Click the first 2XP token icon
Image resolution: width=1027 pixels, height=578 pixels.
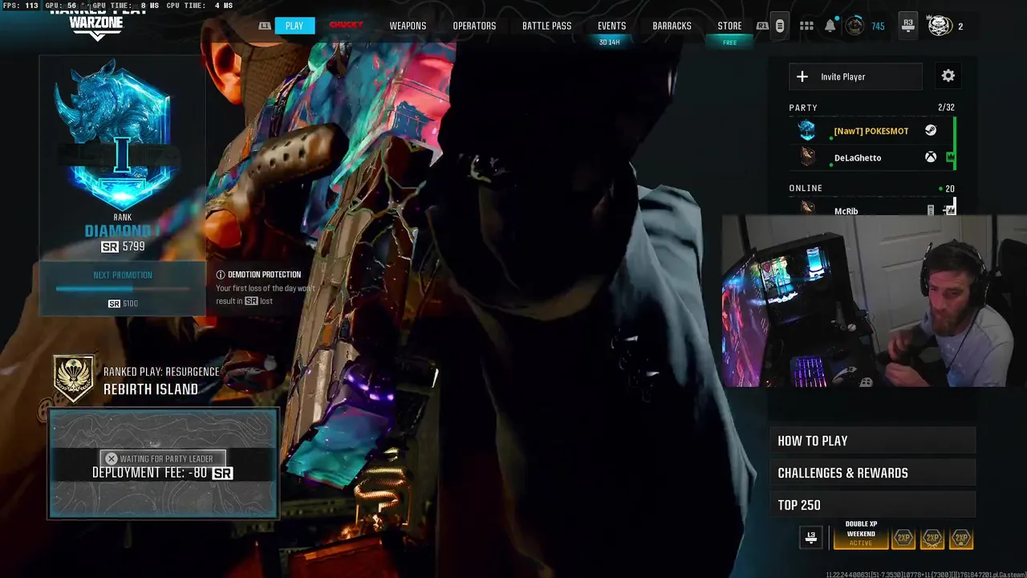pyautogui.click(x=903, y=538)
